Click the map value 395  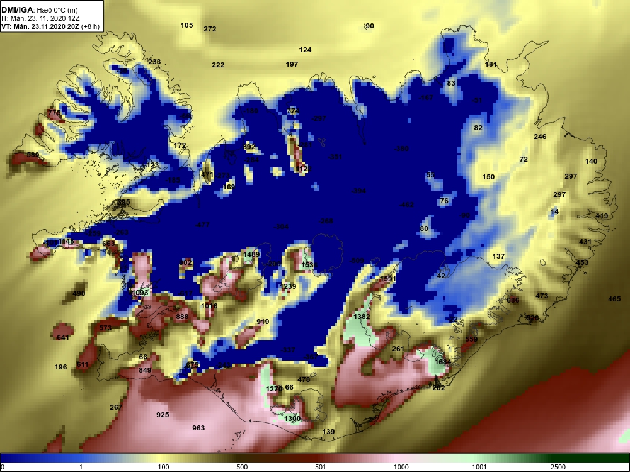pos(123,202)
